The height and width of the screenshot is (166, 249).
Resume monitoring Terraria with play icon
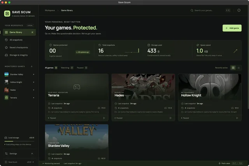[104, 118]
